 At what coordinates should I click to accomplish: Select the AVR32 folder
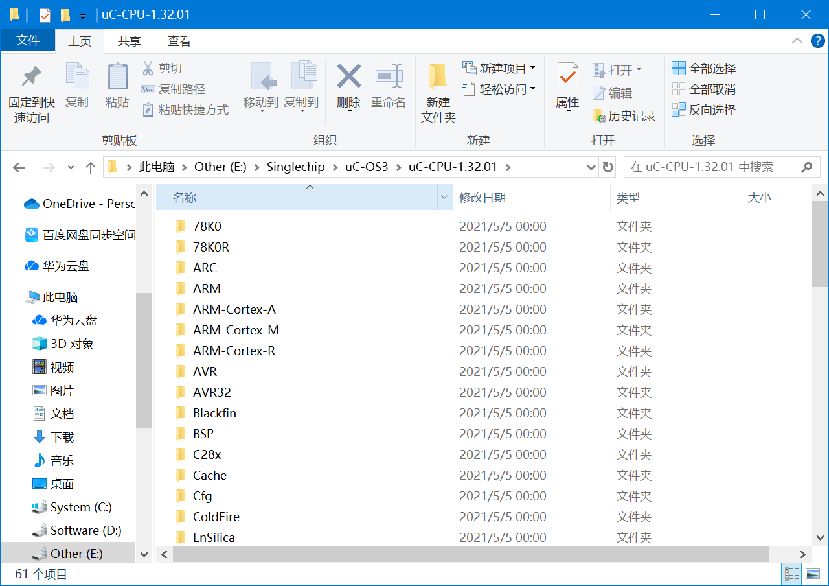[x=212, y=392]
